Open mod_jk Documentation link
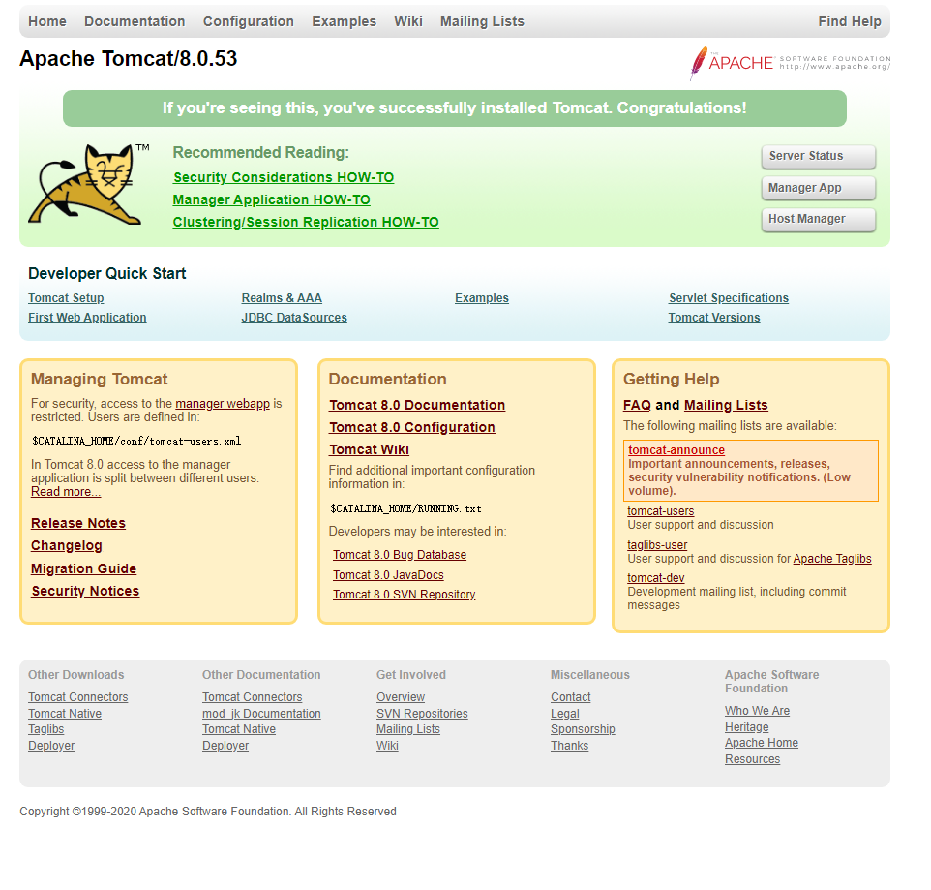Screen dimensions: 931x890 [261, 714]
